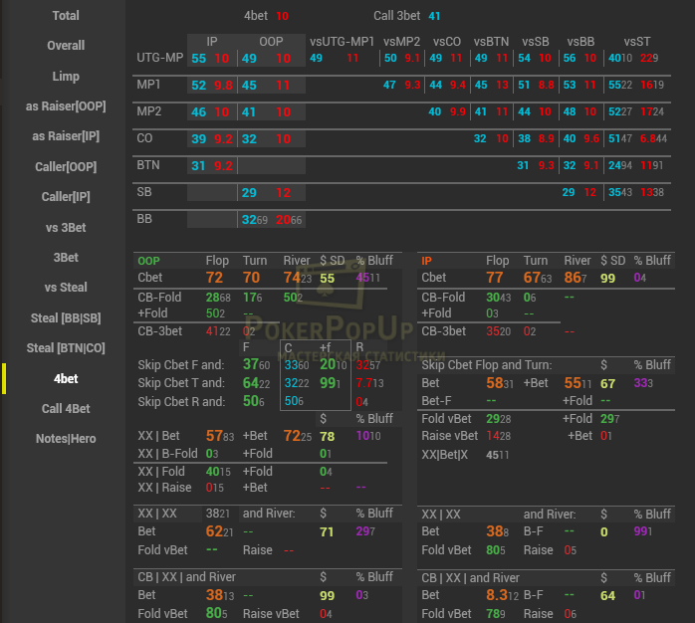Screen dimensions: 695x623
Task: Open the as Raiser[OOP] tab
Action: pos(66,106)
